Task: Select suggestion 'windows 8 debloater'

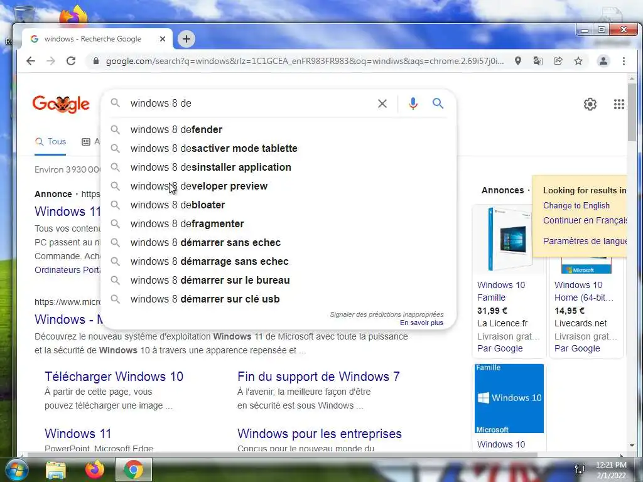Action: coord(278,205)
